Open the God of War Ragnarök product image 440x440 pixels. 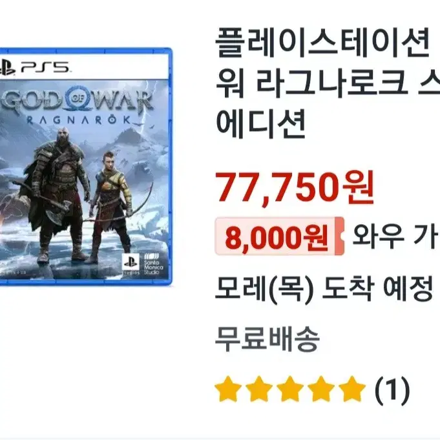coord(85,167)
